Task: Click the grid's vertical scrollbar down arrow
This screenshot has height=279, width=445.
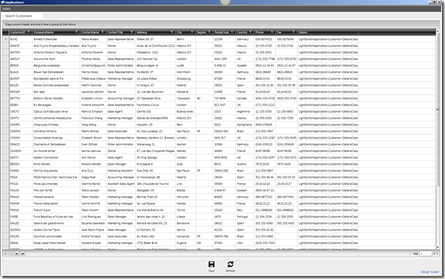Action: point(438,247)
